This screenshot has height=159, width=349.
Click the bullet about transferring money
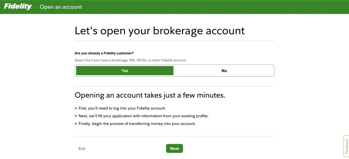point(135,124)
